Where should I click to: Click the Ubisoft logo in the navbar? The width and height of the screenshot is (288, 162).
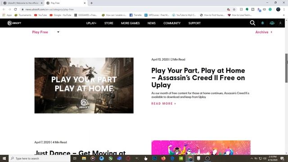point(14,23)
